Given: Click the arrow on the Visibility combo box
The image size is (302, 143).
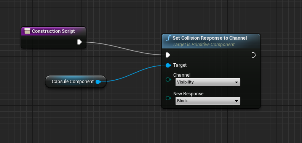Looking at the screenshot, I should [236, 82].
